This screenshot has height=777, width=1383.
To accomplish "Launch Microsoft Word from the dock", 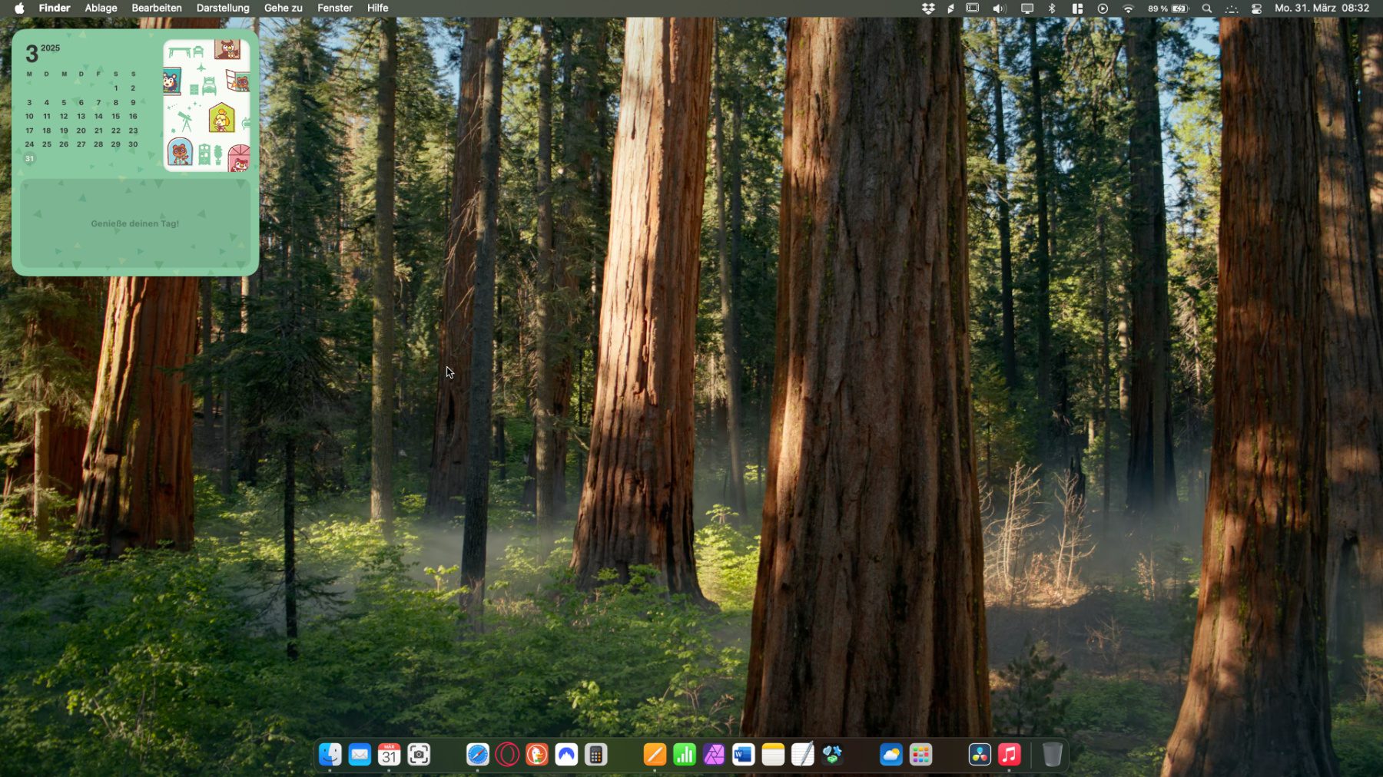I will point(743,755).
